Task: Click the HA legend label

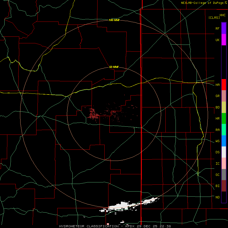Action: [217, 85]
